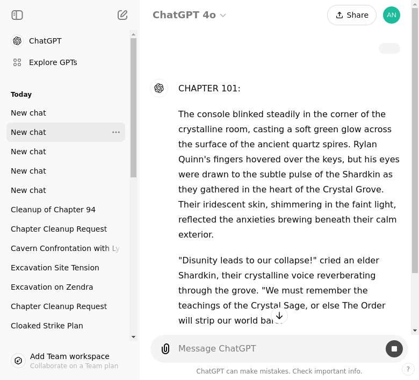419x380 pixels.
Task: Open Explore GPTs grid icon
Action: pos(17,62)
